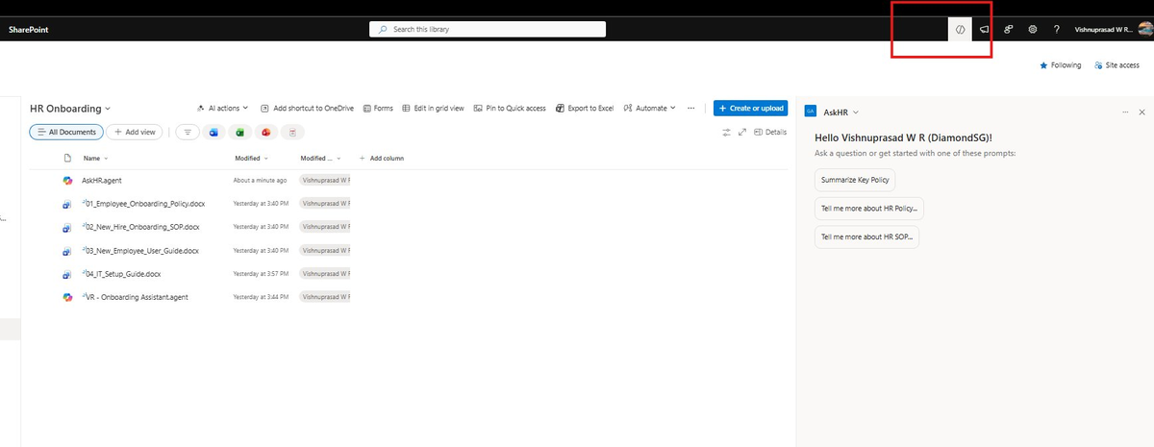This screenshot has height=447, width=1154.
Task: Click Add column
Action: click(x=382, y=158)
